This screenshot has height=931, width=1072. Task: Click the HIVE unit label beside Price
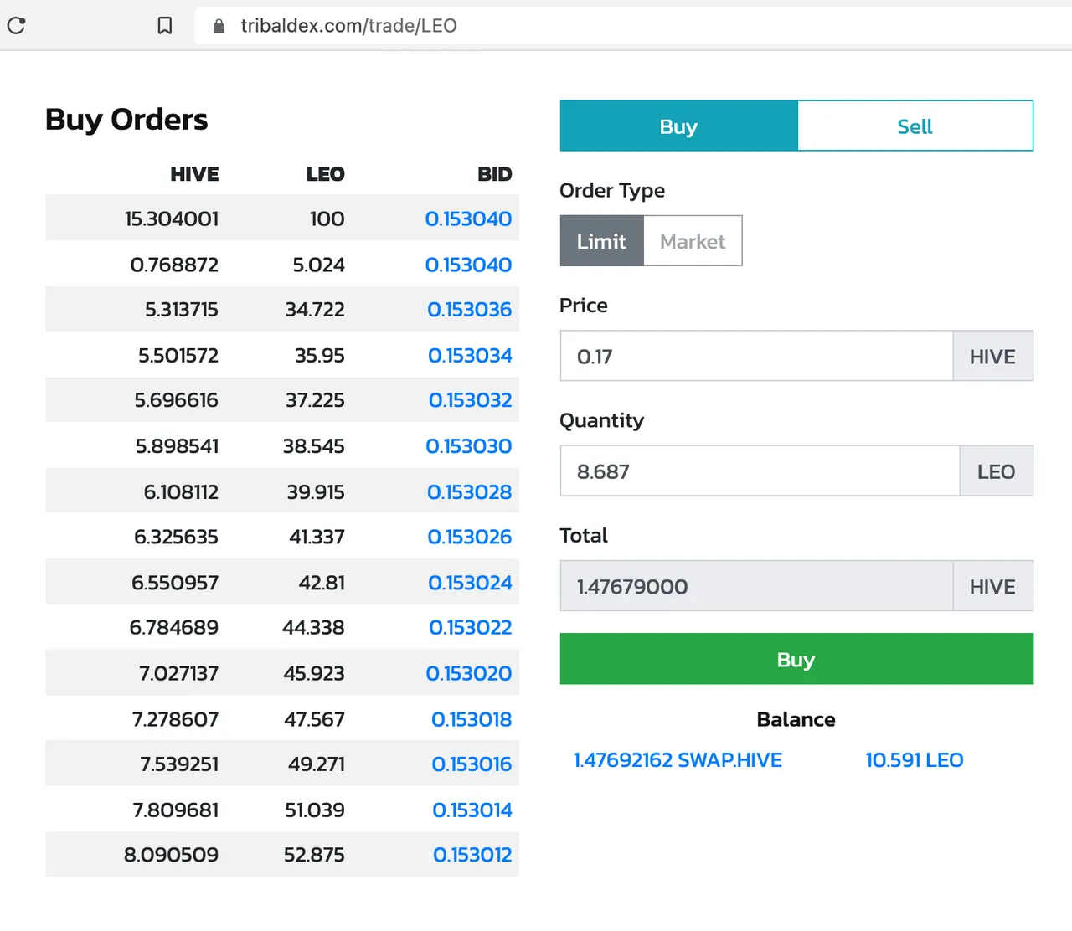(x=992, y=356)
